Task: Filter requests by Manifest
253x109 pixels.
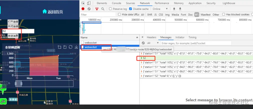Action: tap(206, 15)
